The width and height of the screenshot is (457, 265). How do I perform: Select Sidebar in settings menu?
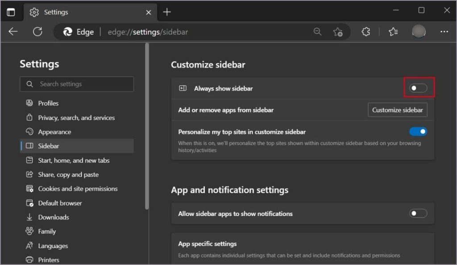[x=77, y=146]
